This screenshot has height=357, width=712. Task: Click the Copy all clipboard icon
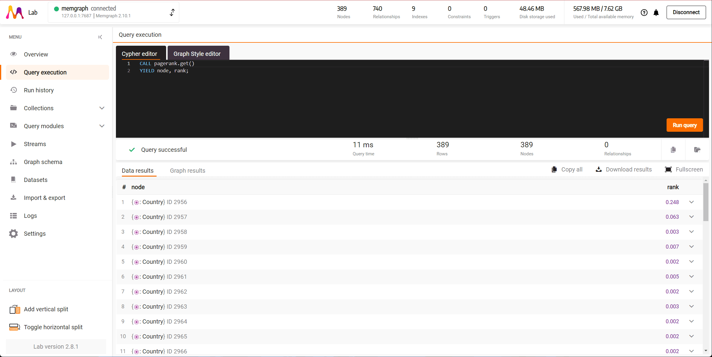click(x=554, y=169)
